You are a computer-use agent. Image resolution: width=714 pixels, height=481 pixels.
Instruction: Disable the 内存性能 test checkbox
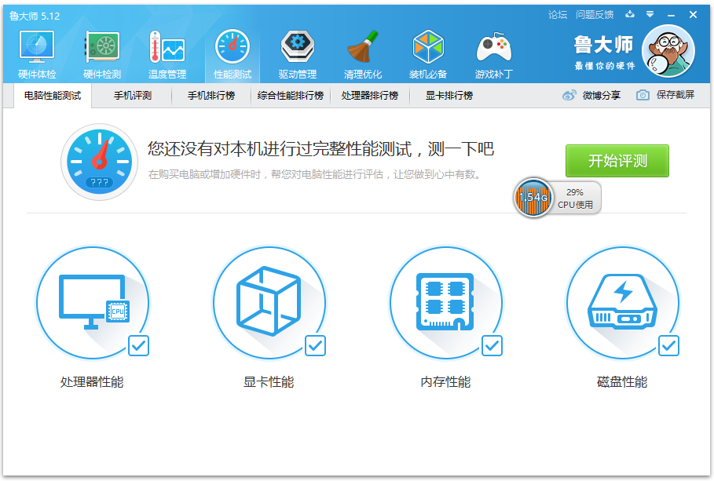point(492,345)
